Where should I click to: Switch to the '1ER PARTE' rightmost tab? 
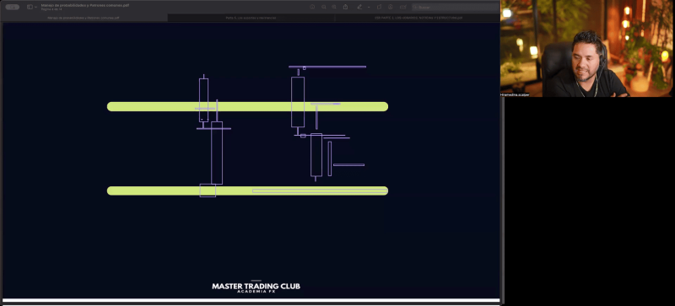418,18
